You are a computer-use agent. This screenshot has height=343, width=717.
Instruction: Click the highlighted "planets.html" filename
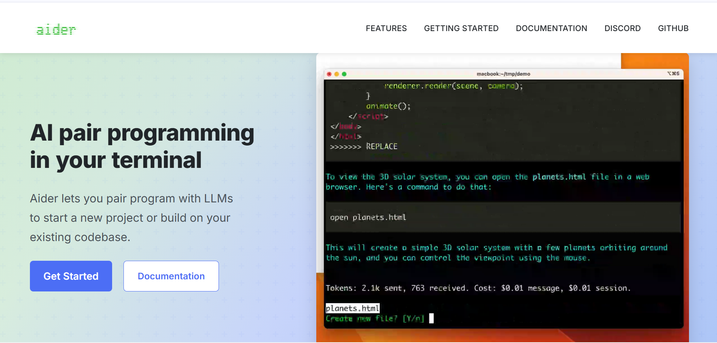[x=353, y=308]
